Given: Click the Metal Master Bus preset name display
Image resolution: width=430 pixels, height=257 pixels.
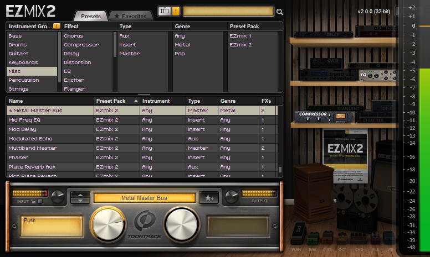Looking at the screenshot, I should click(144, 198).
